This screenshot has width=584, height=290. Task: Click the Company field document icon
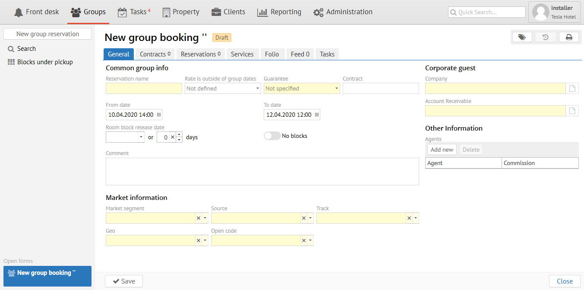click(x=572, y=88)
